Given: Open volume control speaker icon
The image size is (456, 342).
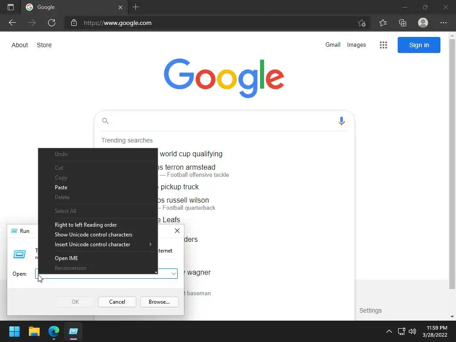Looking at the screenshot, I should tap(412, 331).
